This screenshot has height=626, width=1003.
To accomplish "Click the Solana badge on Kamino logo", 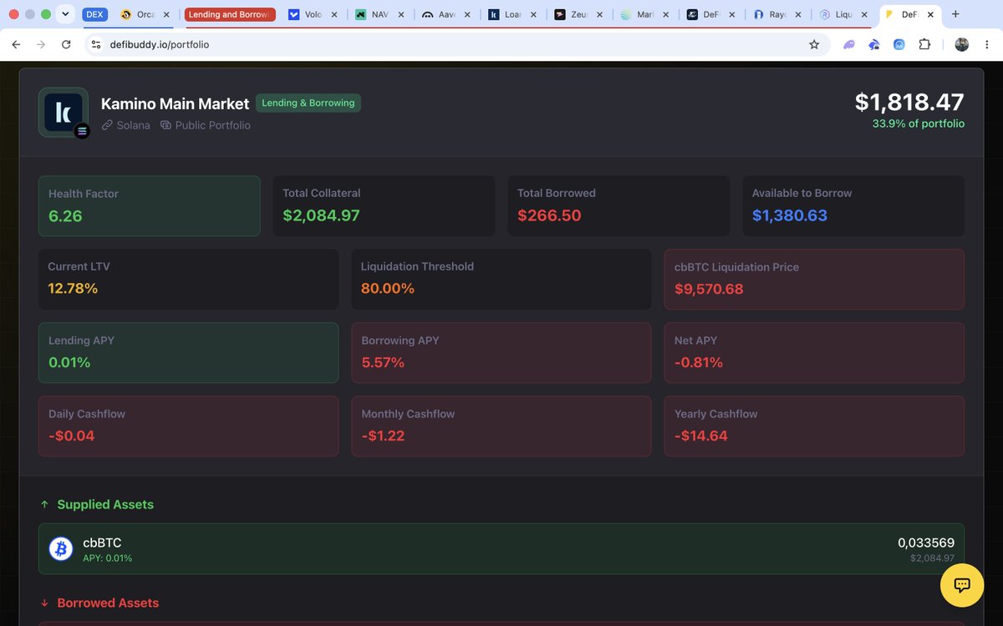I will pos(82,131).
